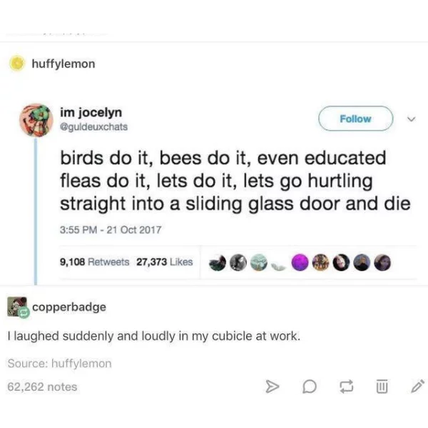Open the 9,108 Retweets list
428x428 pixels.
(x=94, y=262)
